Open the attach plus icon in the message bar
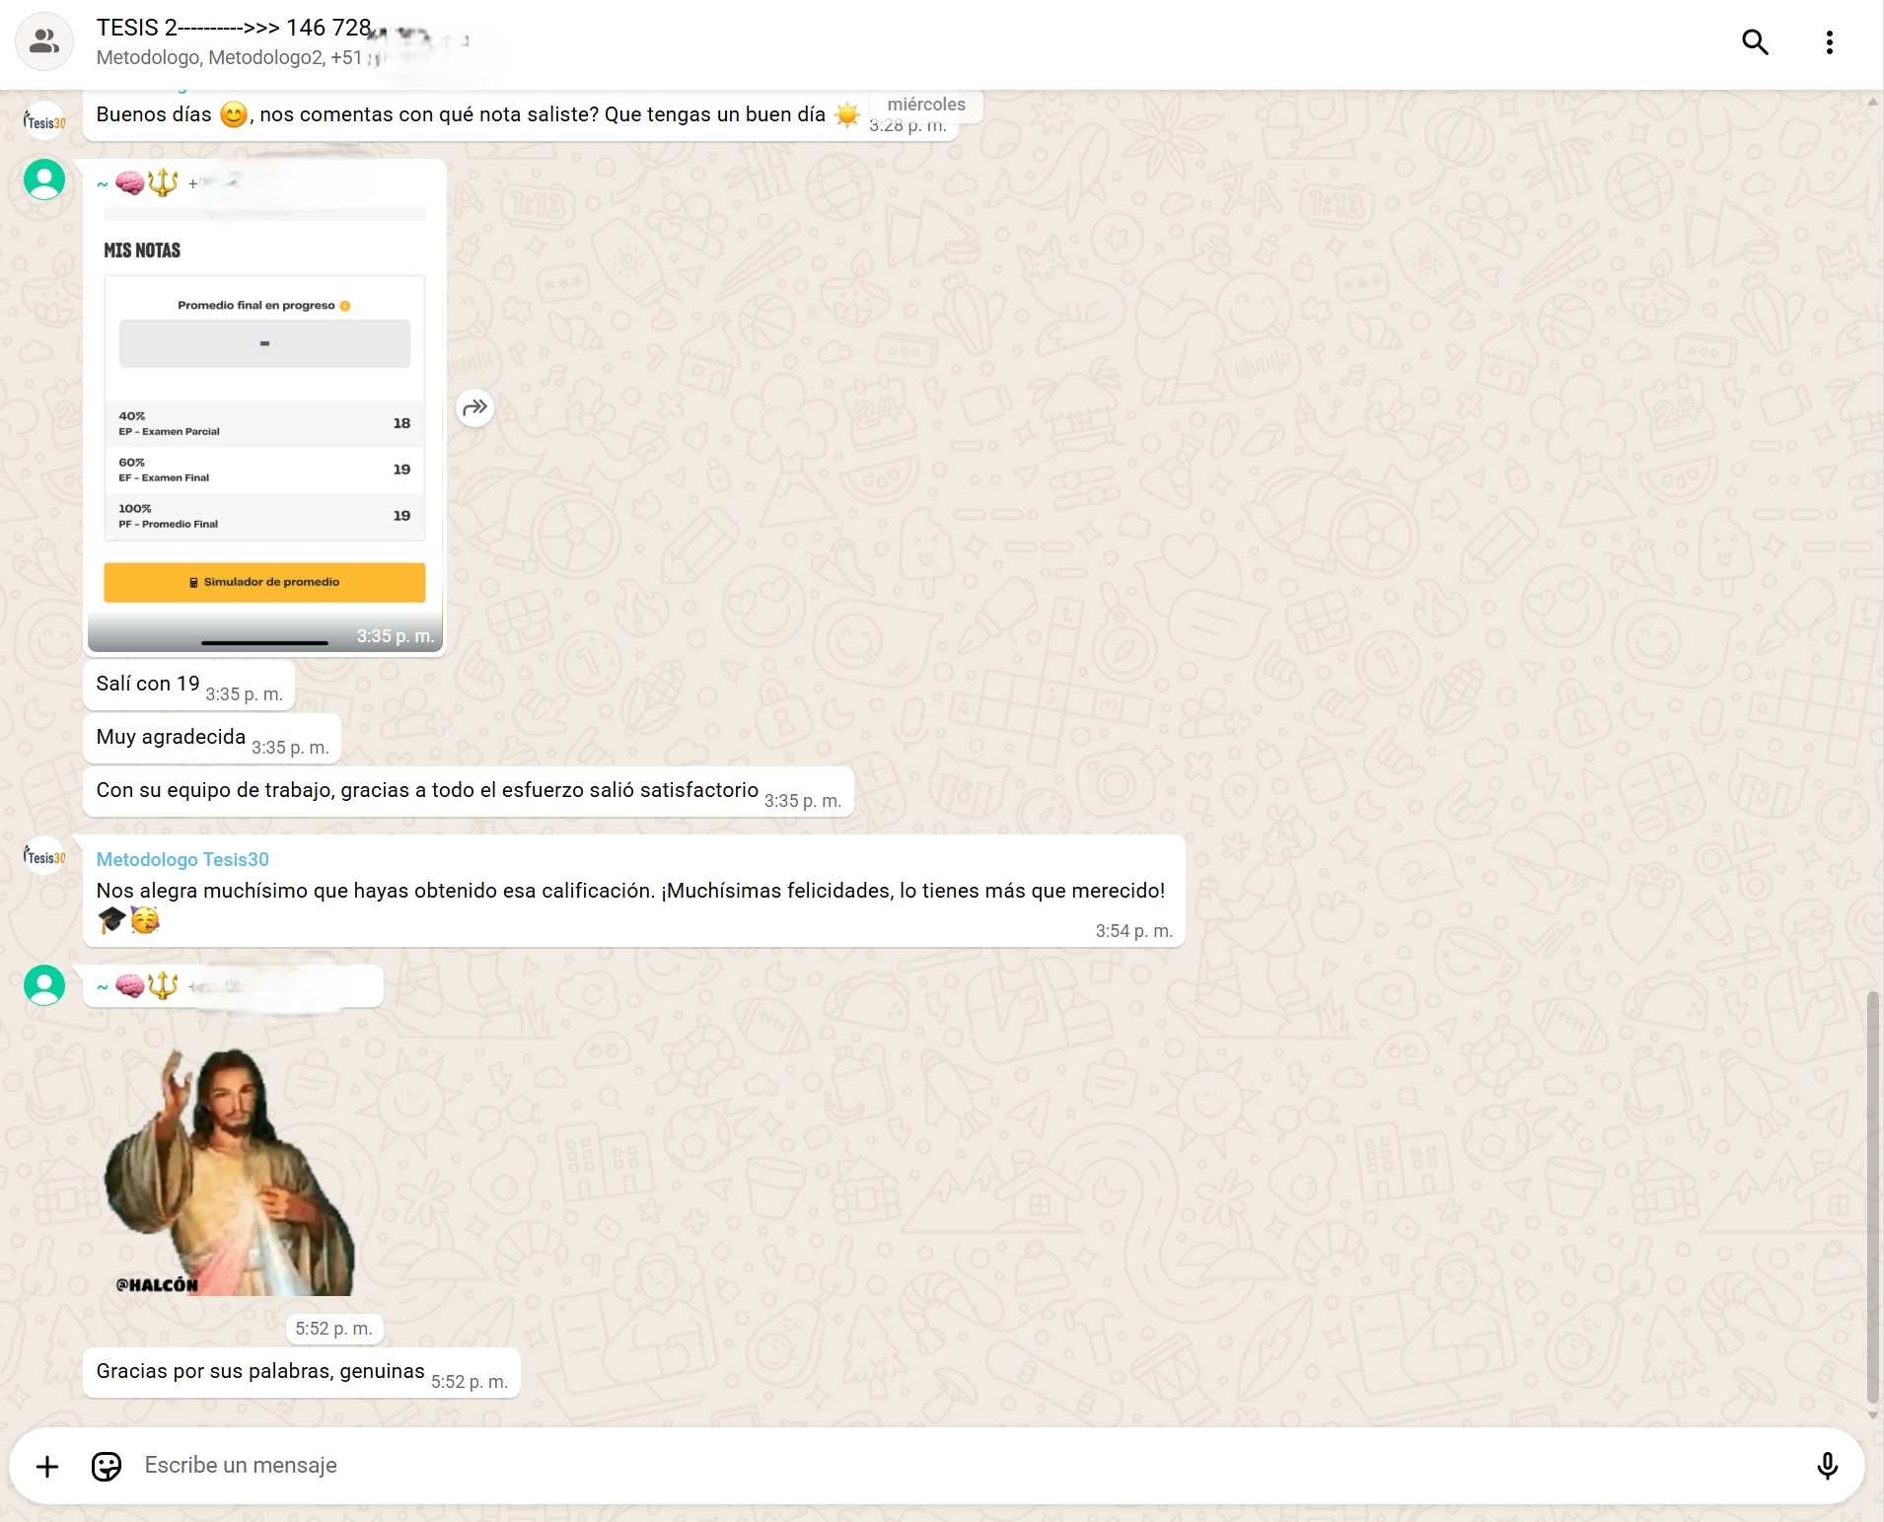 [46, 1467]
